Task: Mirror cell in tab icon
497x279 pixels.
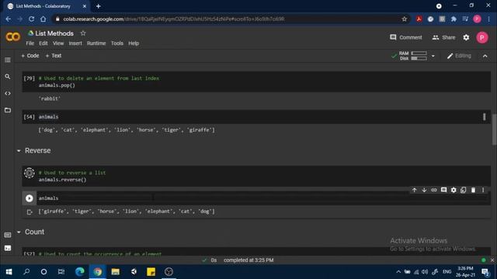Action: point(464,190)
